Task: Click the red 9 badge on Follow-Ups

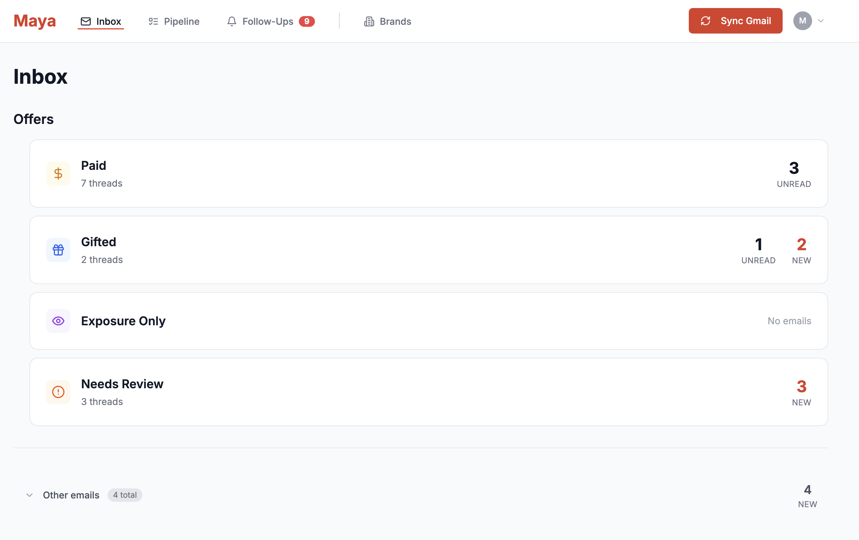Action: click(x=307, y=21)
